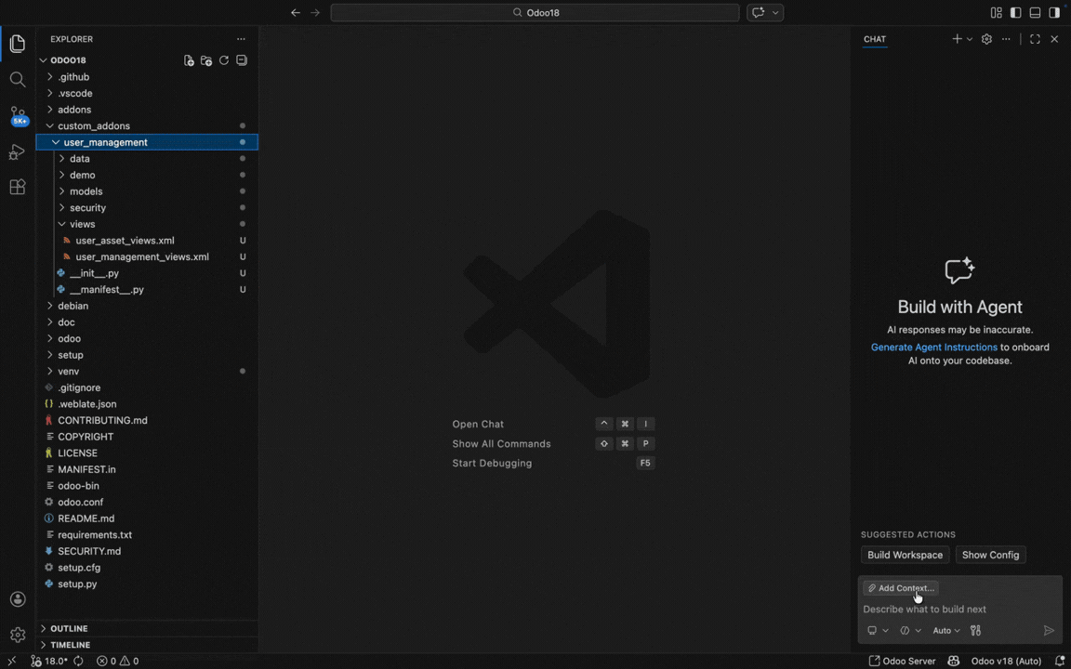Open the __manifest__.py file
Image resolution: width=1071 pixels, height=669 pixels.
click(147, 290)
